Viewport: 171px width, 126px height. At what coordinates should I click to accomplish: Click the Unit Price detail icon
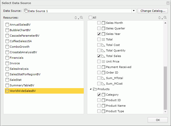pyautogui.click(x=103, y=61)
